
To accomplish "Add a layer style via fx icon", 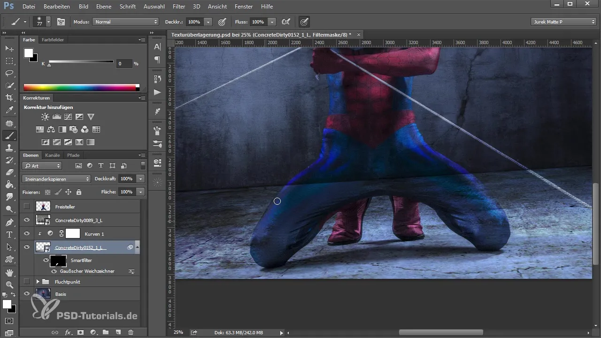I will pyautogui.click(x=68, y=332).
